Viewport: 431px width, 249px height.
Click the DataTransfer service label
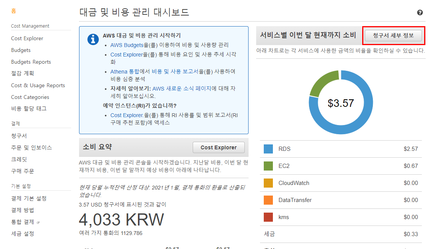tap(295, 200)
